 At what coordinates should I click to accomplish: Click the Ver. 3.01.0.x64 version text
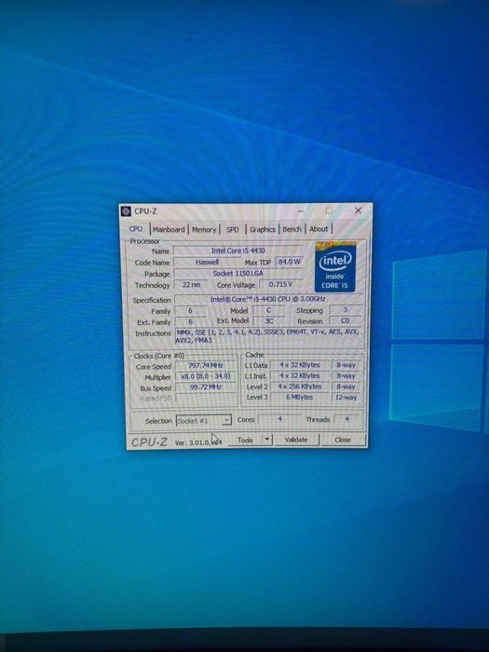point(198,442)
